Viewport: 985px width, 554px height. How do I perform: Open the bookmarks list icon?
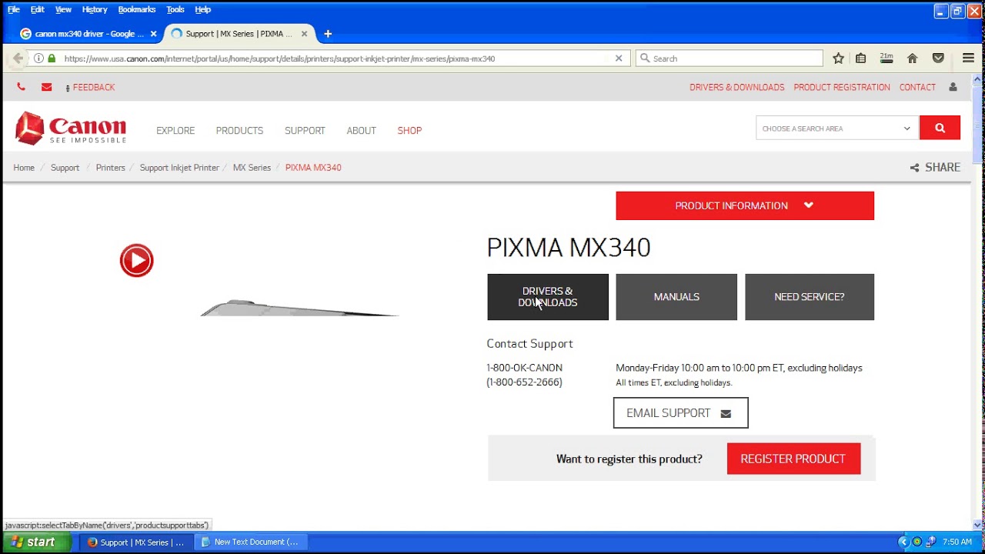pos(861,58)
